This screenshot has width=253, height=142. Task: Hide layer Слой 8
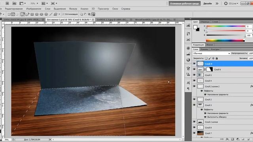(194, 127)
